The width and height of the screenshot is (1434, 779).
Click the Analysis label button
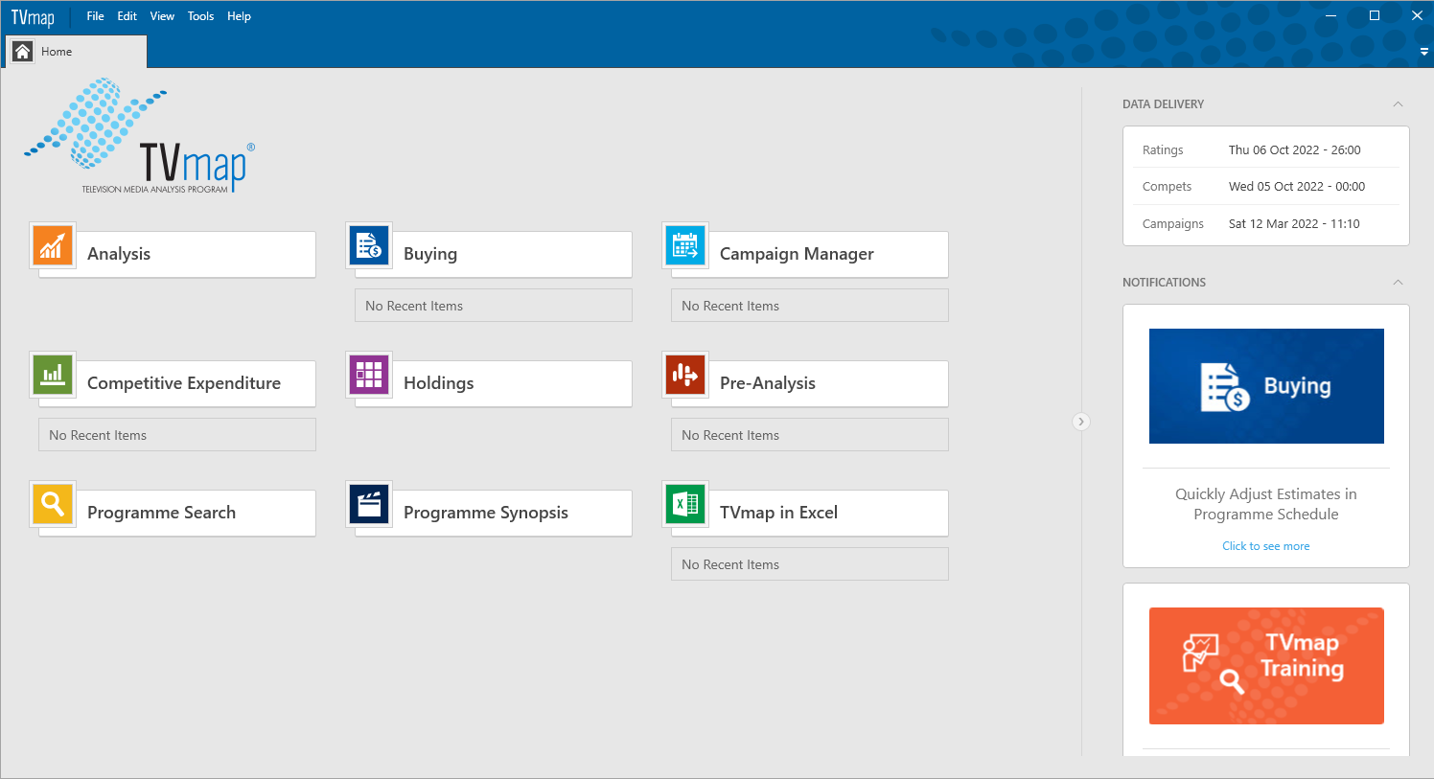pos(177,254)
